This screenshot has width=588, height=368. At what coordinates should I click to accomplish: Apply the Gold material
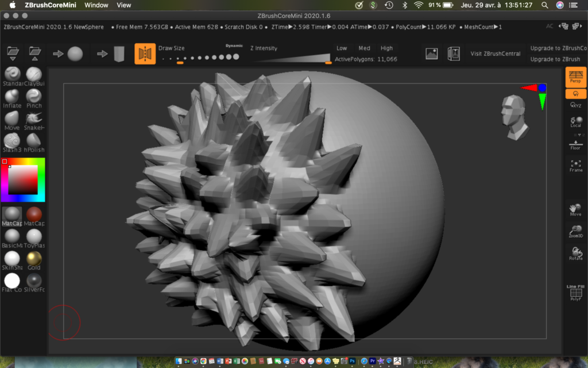[x=34, y=259]
